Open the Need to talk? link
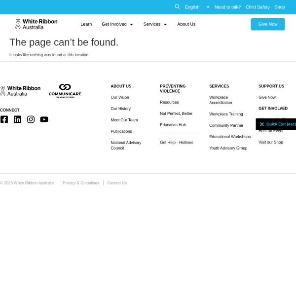Viewport: 296px width, 296px height. point(227,7)
